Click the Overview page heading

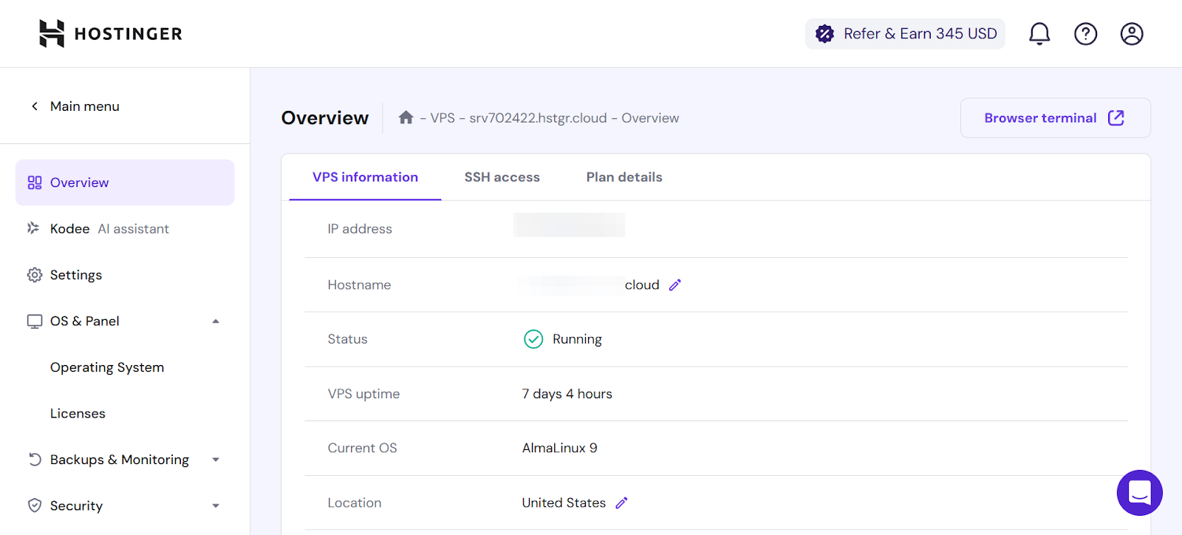tap(325, 118)
